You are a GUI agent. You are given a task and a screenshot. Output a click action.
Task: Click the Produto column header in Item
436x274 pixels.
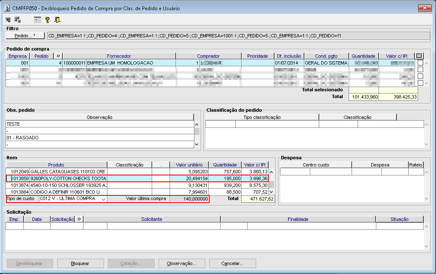tap(56, 165)
